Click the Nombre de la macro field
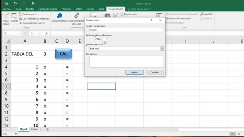244x137 pixels. pyautogui.click(x=127, y=30)
